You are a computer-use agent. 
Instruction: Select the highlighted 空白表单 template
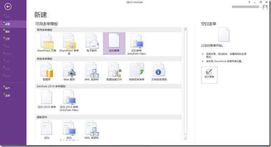[x=114, y=43]
